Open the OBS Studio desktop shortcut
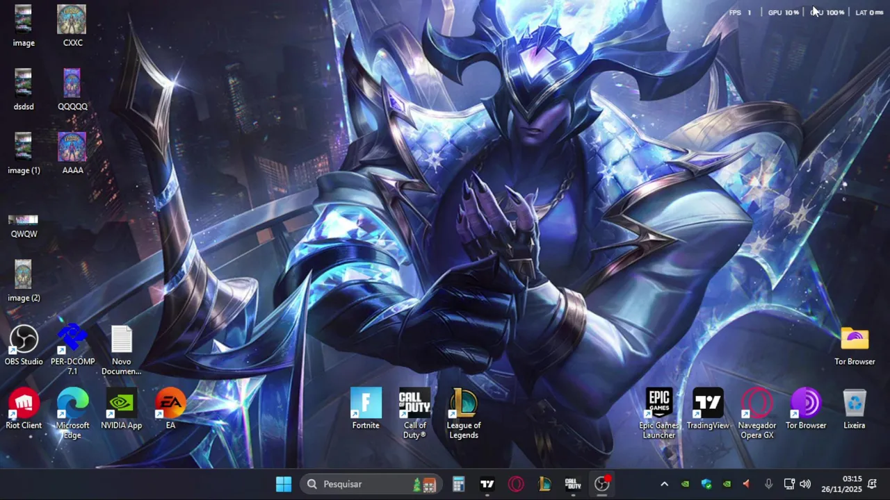The width and height of the screenshot is (890, 500). click(x=24, y=345)
